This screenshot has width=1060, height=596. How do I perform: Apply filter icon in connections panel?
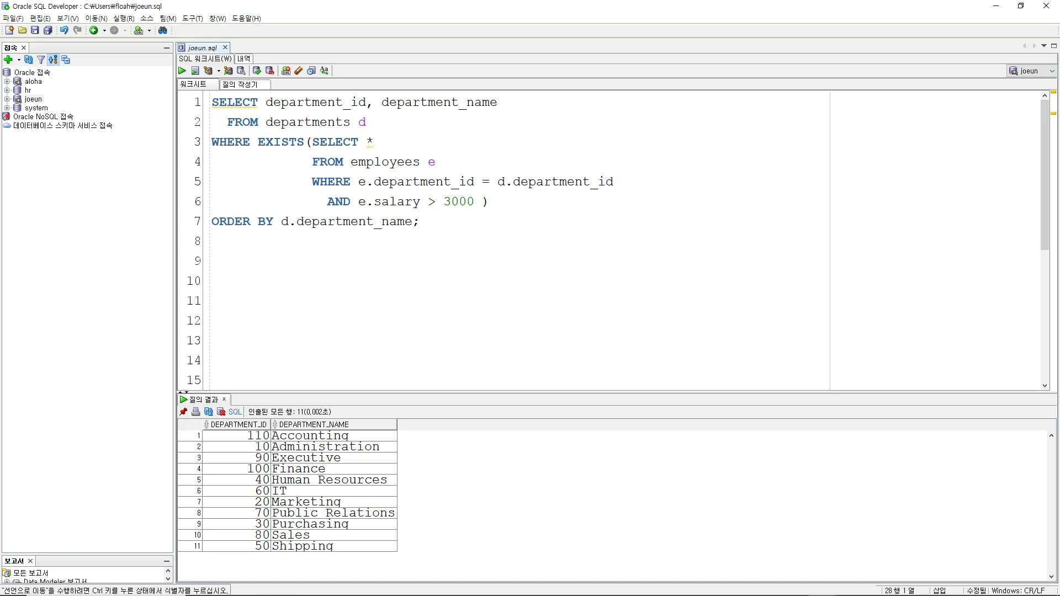(x=40, y=60)
